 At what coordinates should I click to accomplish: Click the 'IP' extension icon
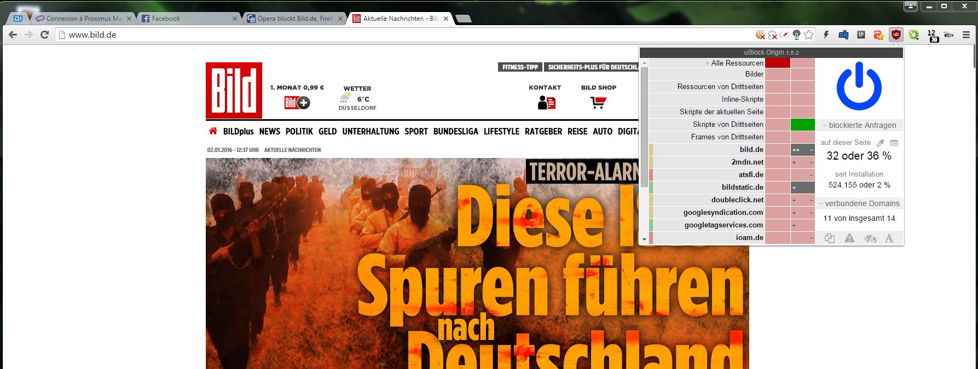click(x=861, y=35)
